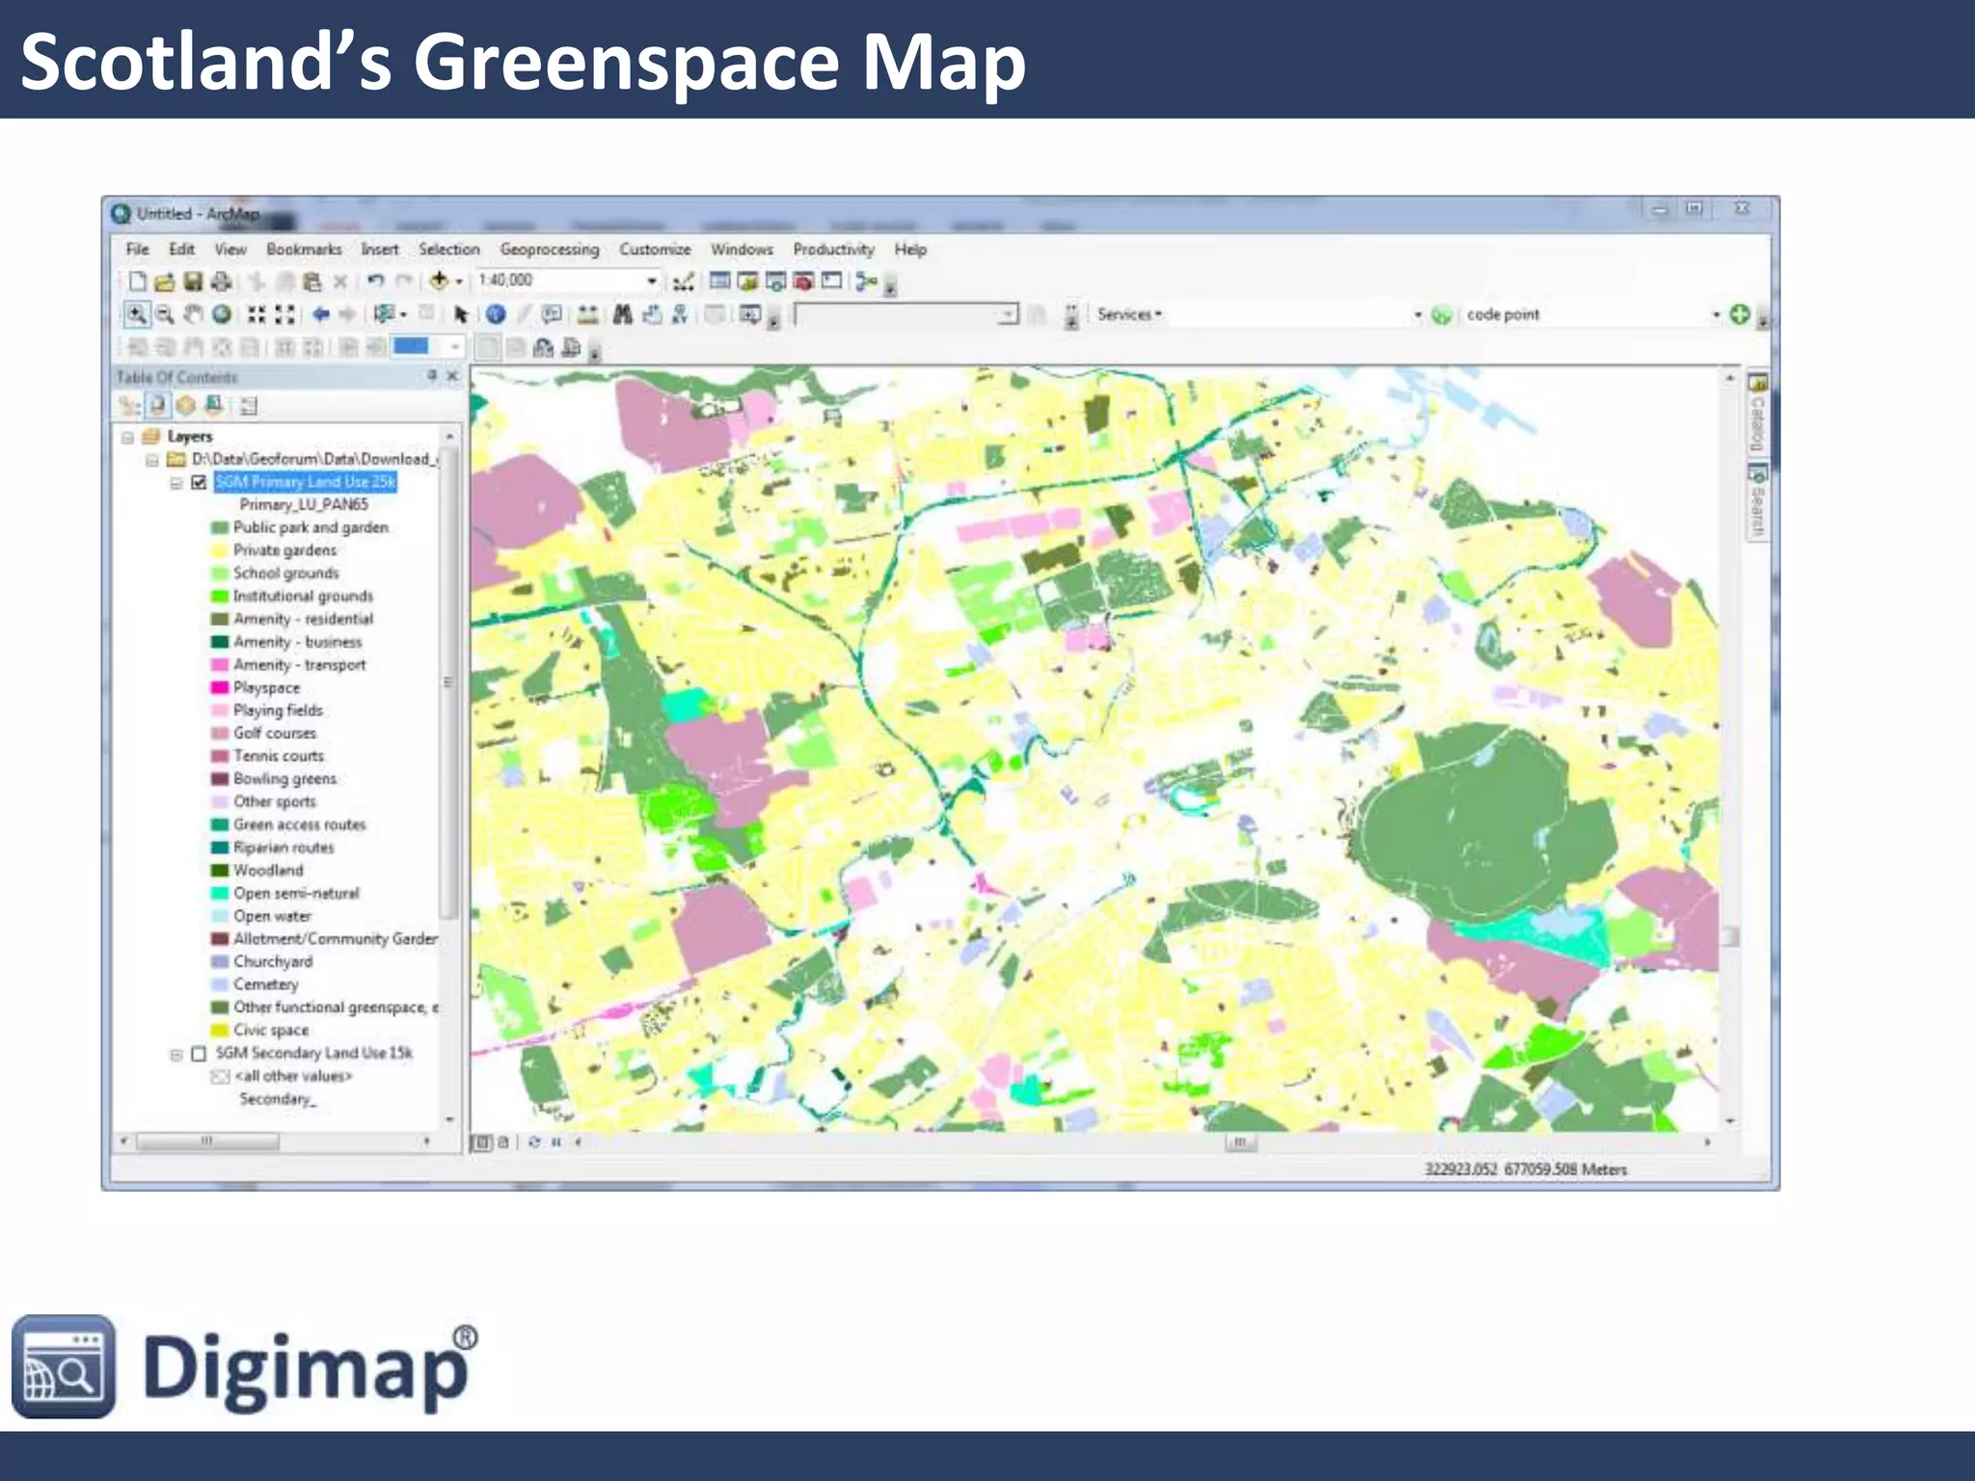This screenshot has height=1481, width=1975.
Task: Open the map scale 1:40,000 dropdown
Action: pos(652,281)
